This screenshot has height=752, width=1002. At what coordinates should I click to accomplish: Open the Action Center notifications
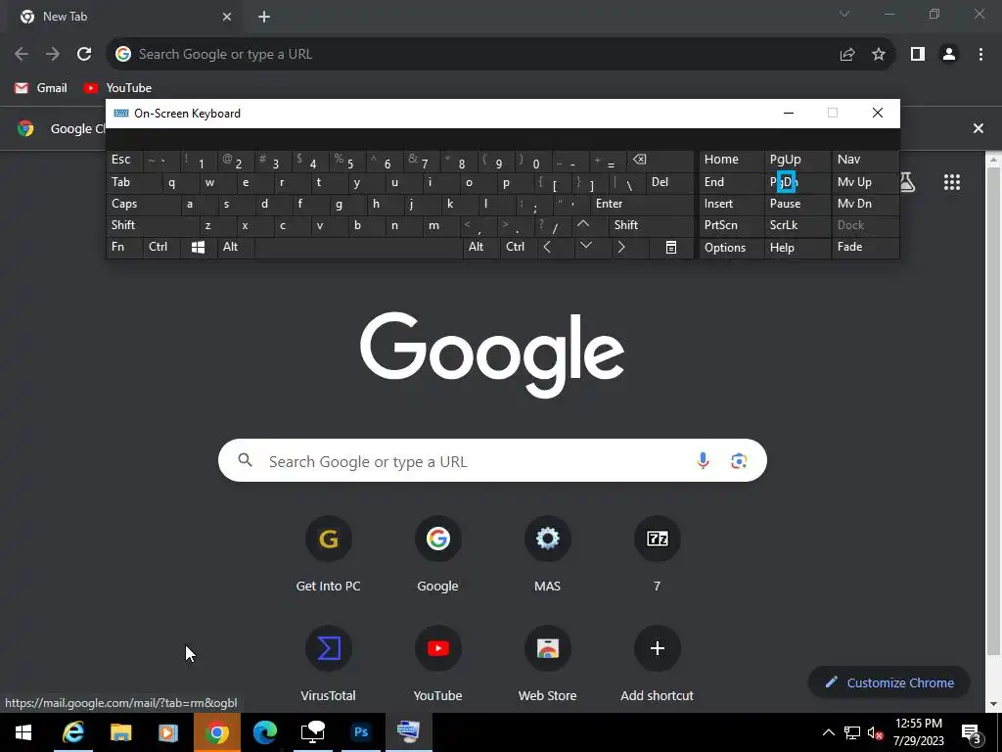click(x=972, y=732)
